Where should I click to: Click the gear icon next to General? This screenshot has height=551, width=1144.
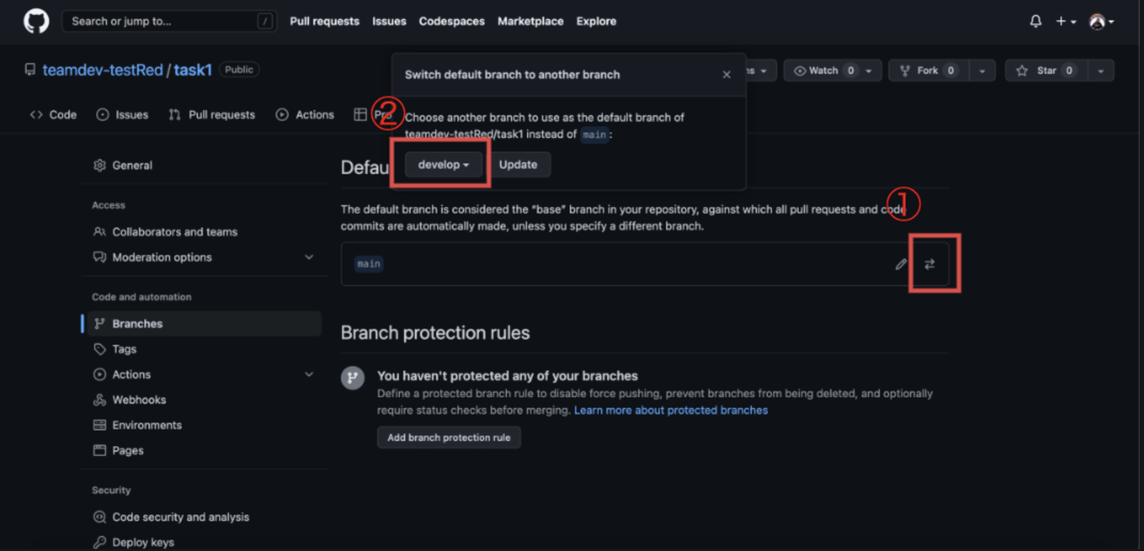tap(99, 165)
